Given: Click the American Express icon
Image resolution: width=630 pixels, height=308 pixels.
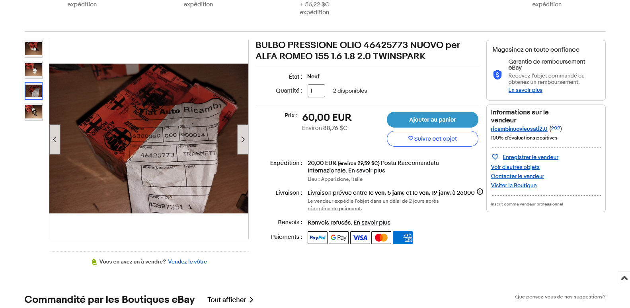Looking at the screenshot, I should 403,238.
